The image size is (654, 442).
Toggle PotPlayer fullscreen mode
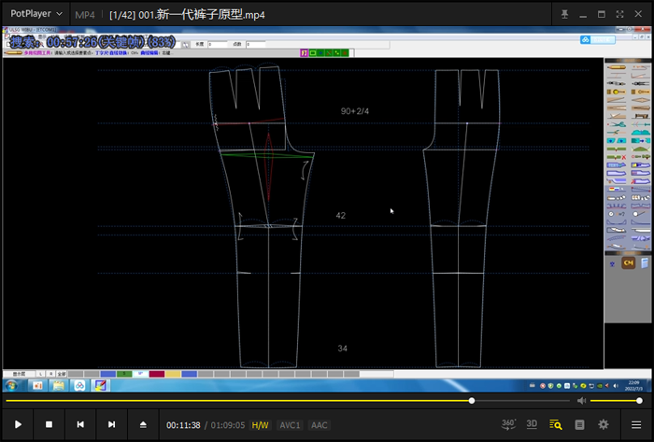click(619, 14)
